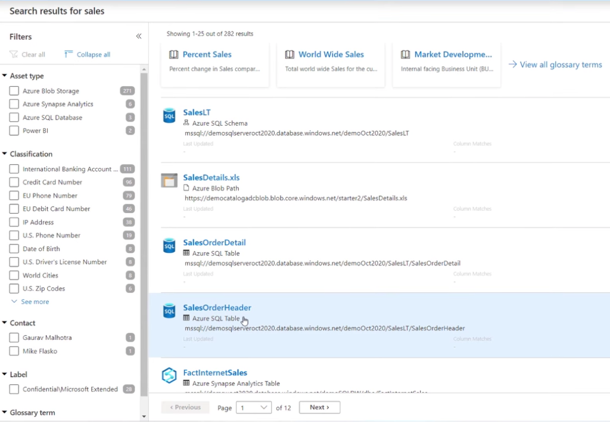Check the Gaurav Malhotra contact filter

tap(14, 337)
